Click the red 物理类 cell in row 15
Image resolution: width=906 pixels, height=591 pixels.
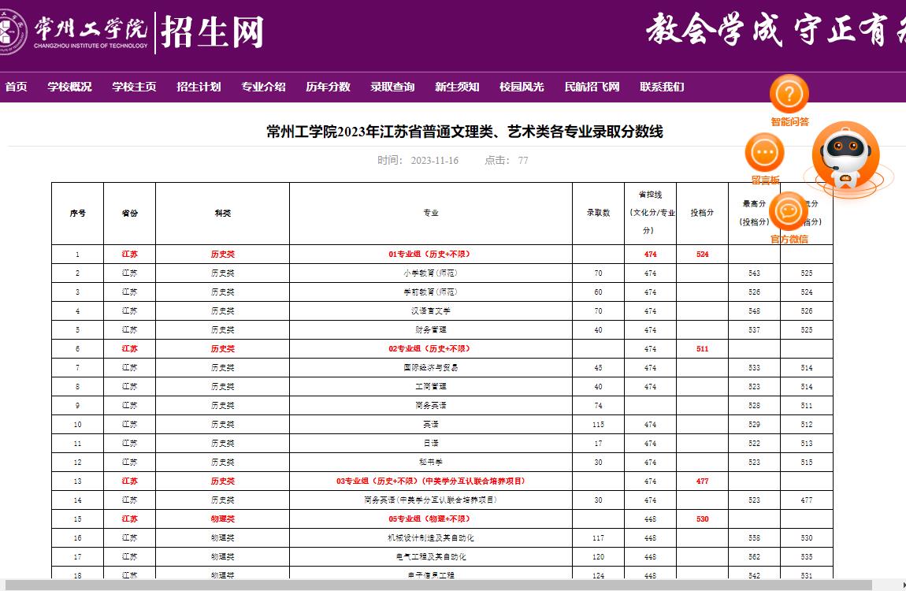click(222, 519)
